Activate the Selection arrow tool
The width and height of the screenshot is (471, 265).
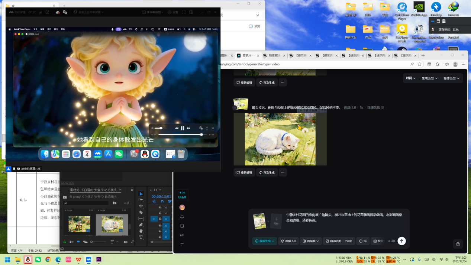[141, 194]
